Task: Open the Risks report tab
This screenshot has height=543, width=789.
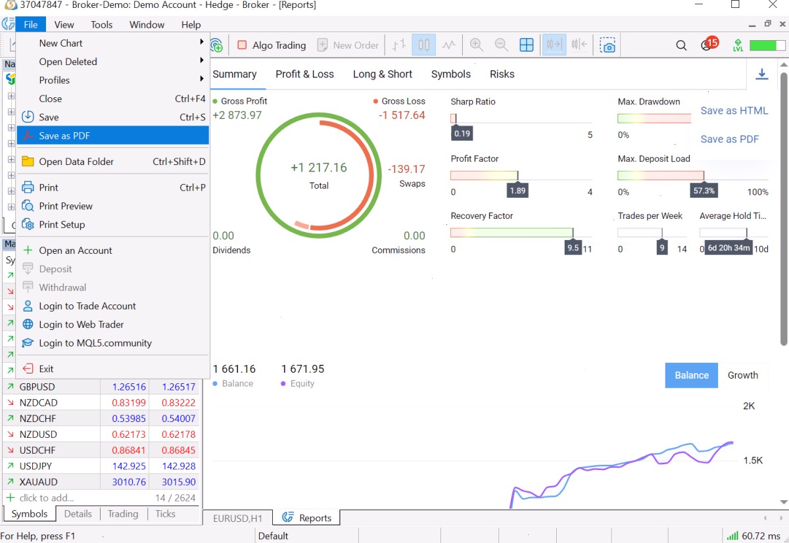Action: (502, 74)
